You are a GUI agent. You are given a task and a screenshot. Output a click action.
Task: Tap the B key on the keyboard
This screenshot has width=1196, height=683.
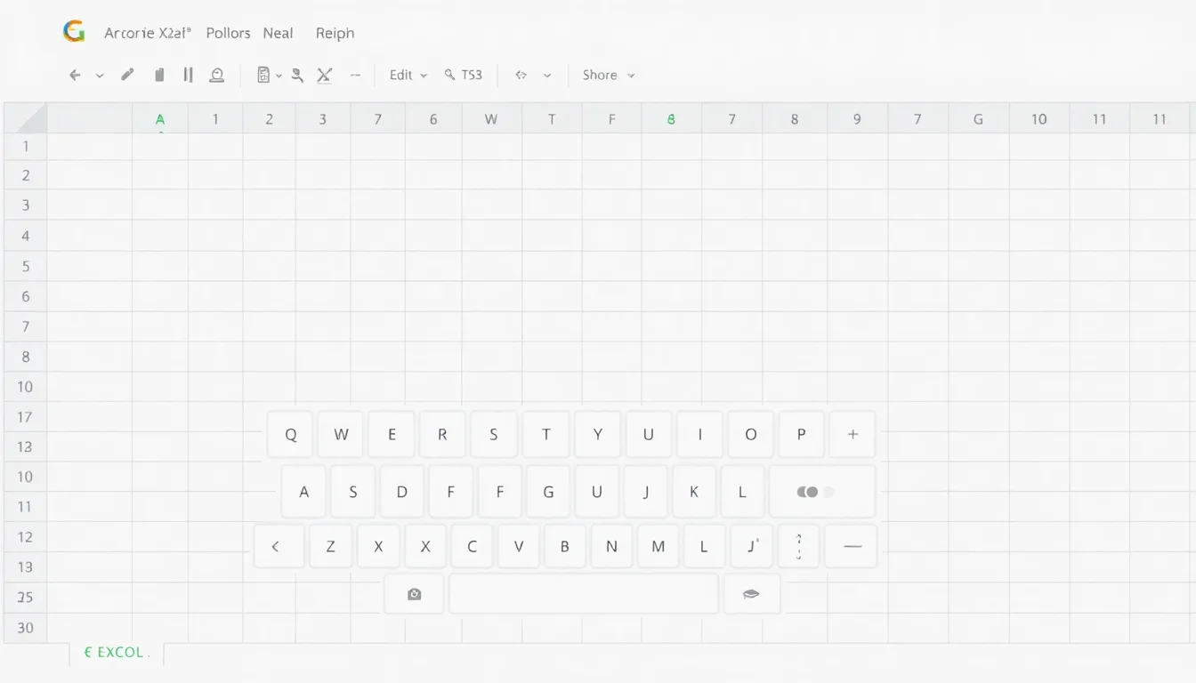tap(564, 547)
